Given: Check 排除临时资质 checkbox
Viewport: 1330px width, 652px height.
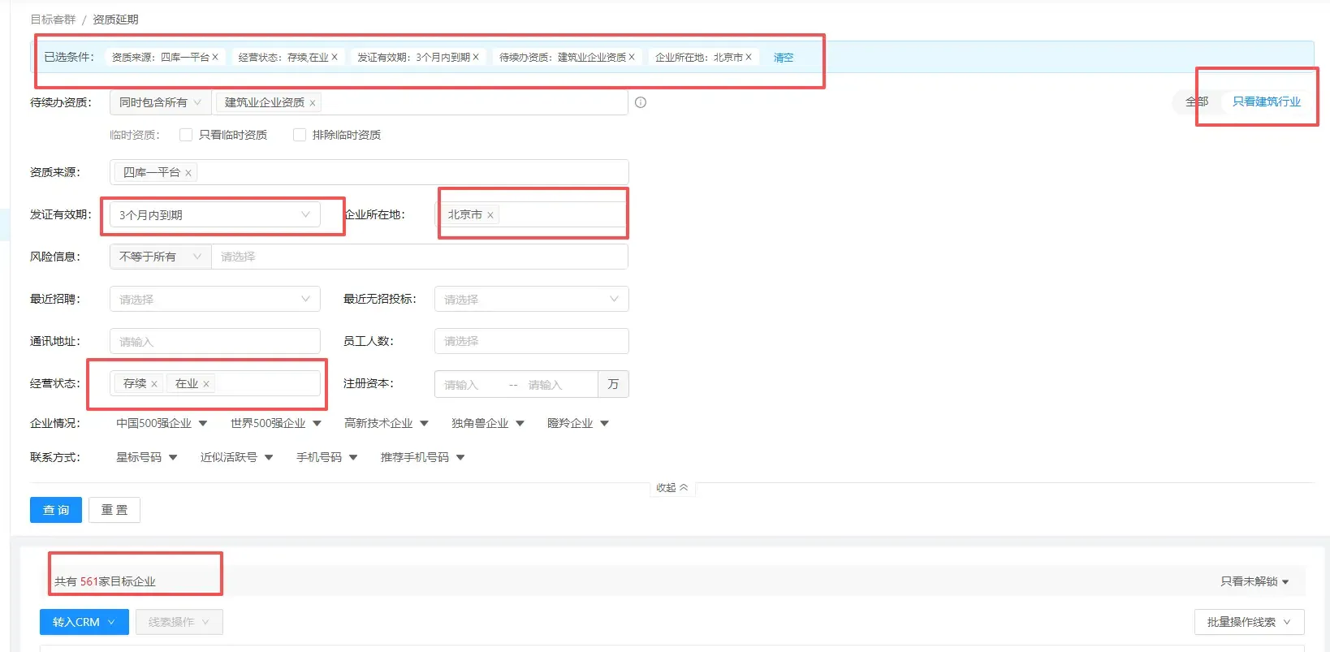Looking at the screenshot, I should [300, 135].
